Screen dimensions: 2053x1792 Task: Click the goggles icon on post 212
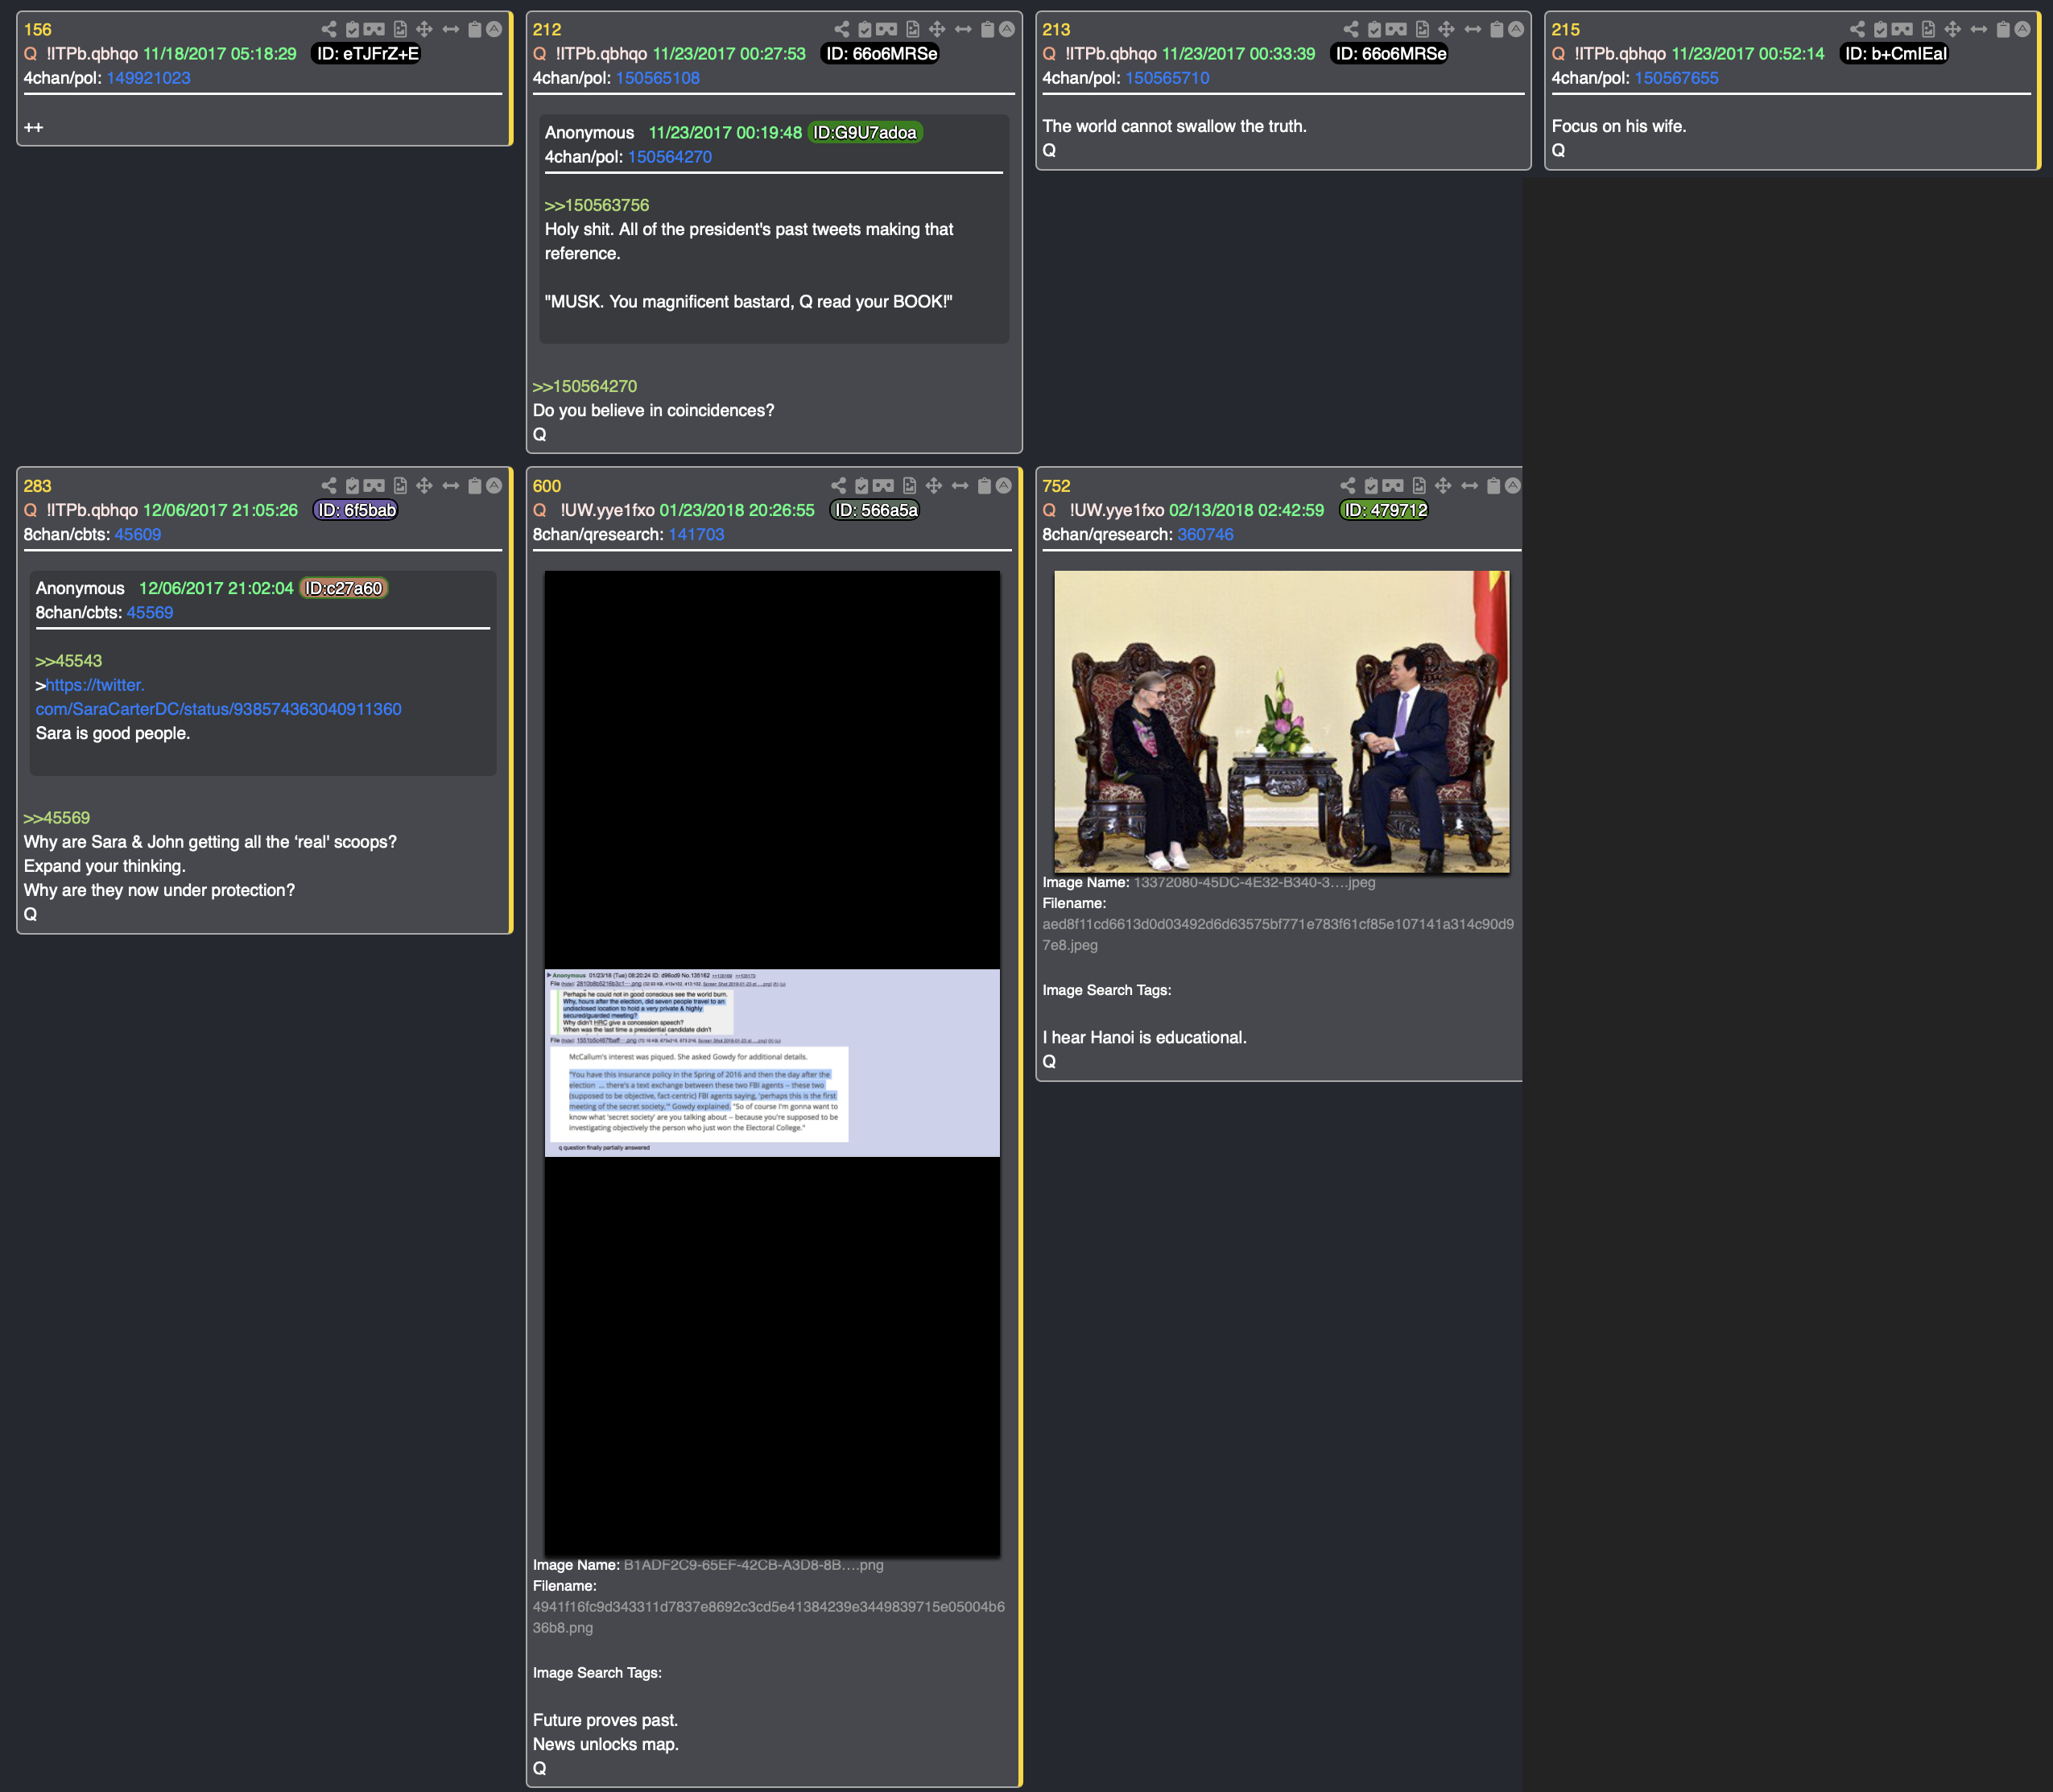(887, 29)
